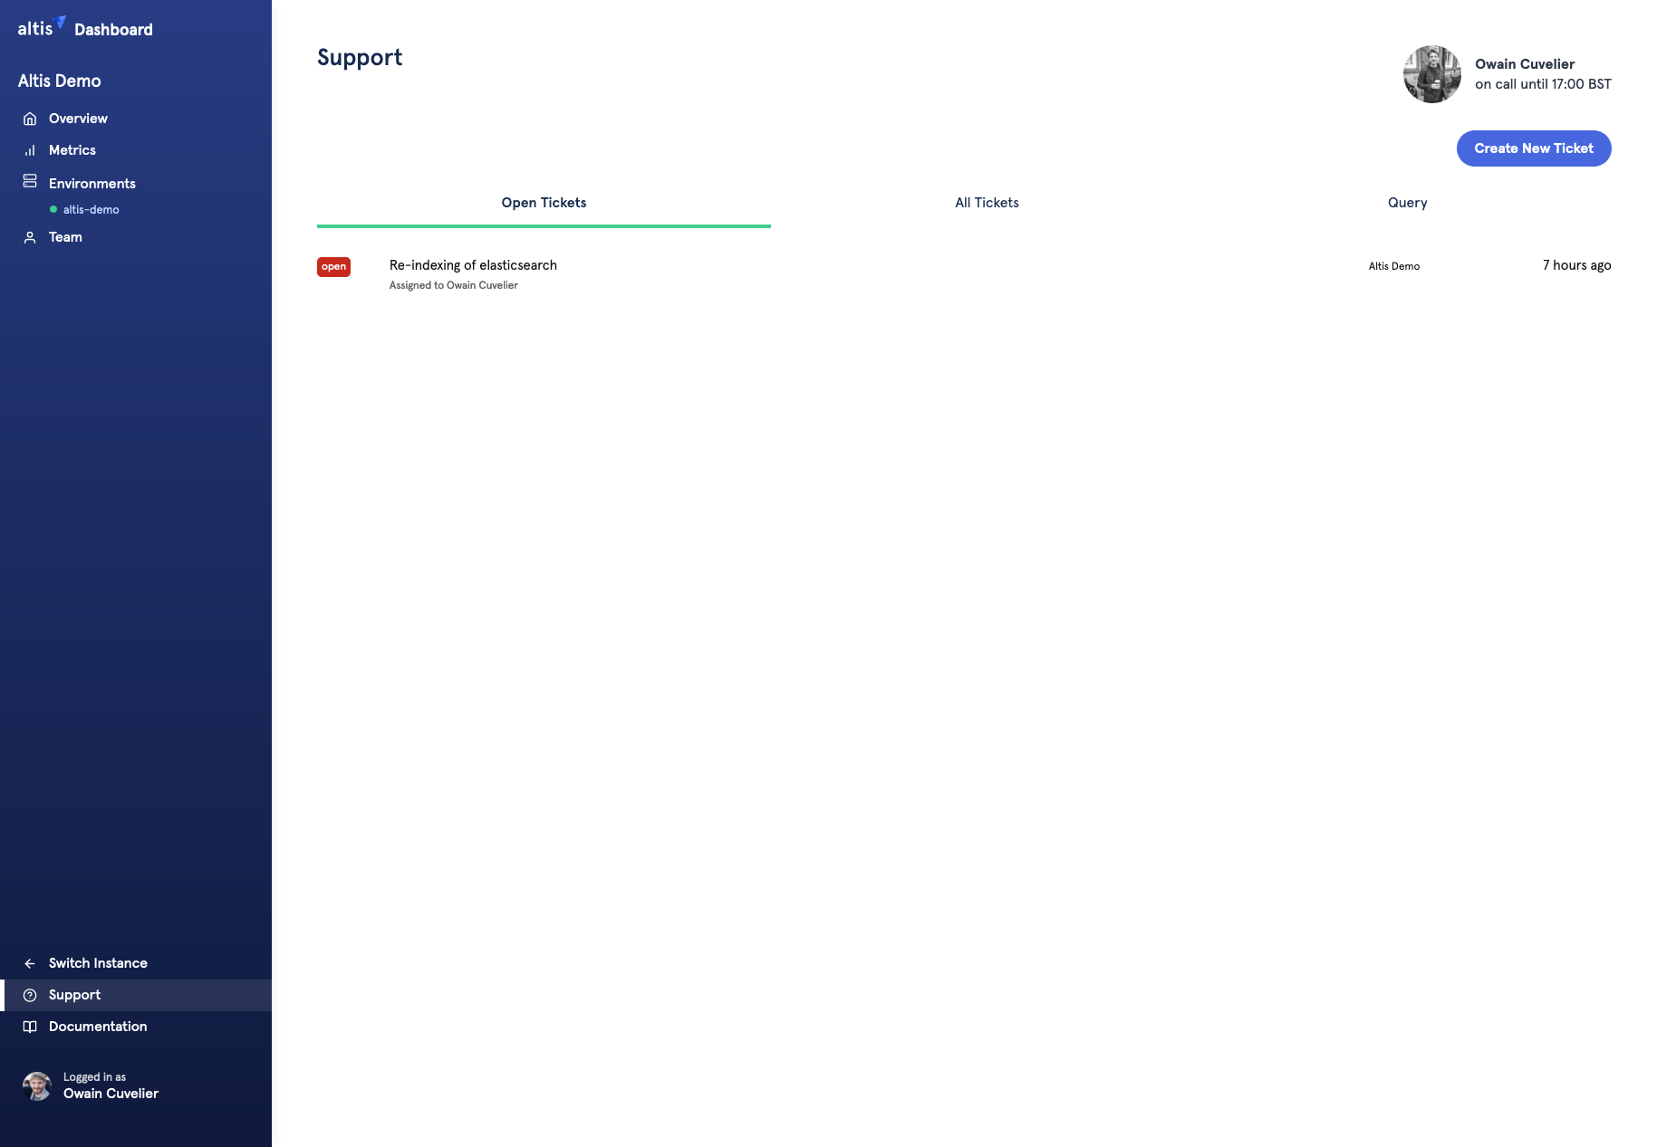The height and width of the screenshot is (1147, 1657).
Task: Click the green status dot beside altis-demo
Action: [53, 209]
